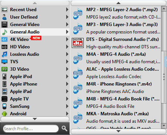
Task: Click the scrollbar down arrow in format list
Action: pyautogui.click(x=164, y=126)
